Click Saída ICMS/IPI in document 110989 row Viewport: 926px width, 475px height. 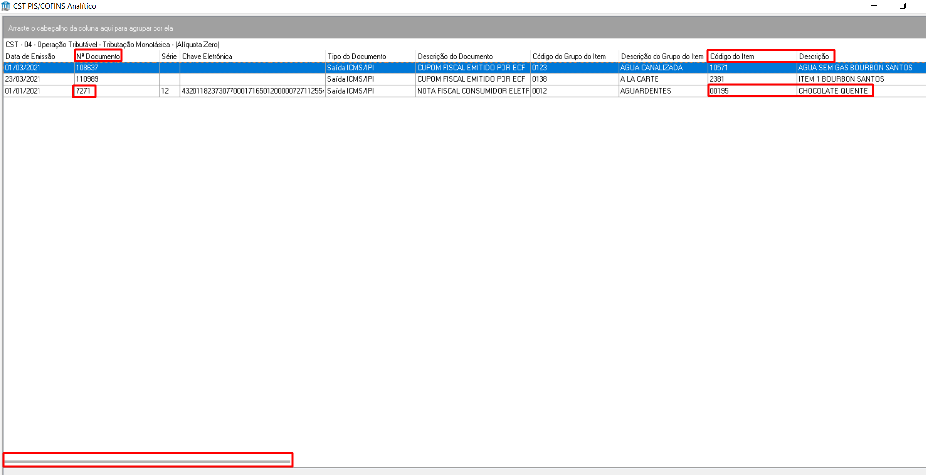coord(371,79)
